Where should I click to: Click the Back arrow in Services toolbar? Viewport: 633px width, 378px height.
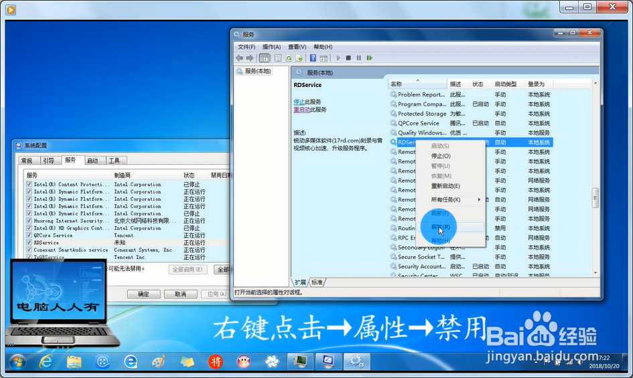pyautogui.click(x=239, y=58)
